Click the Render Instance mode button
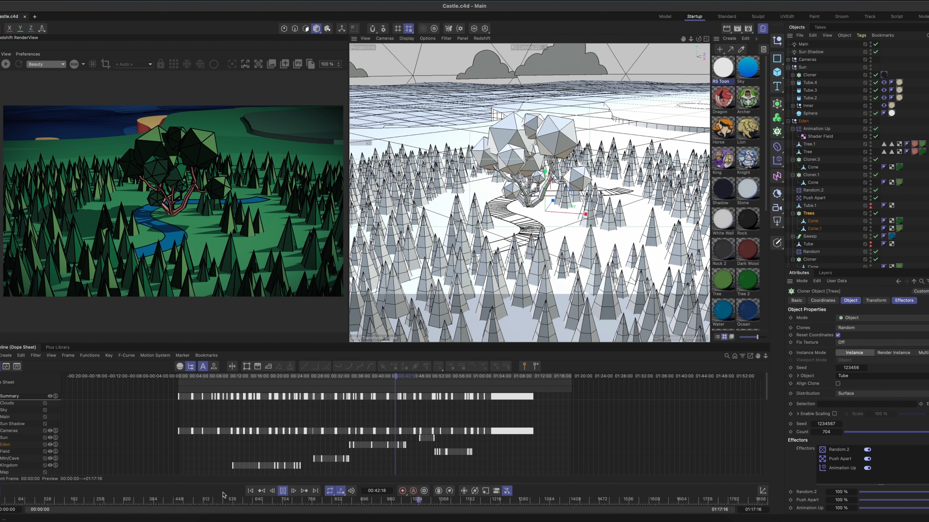 [x=893, y=352]
